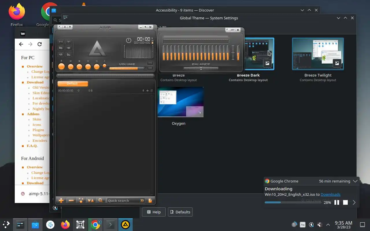This screenshot has width=370, height=231.
Task: Open the Skins link under Addons
Action: point(37,119)
